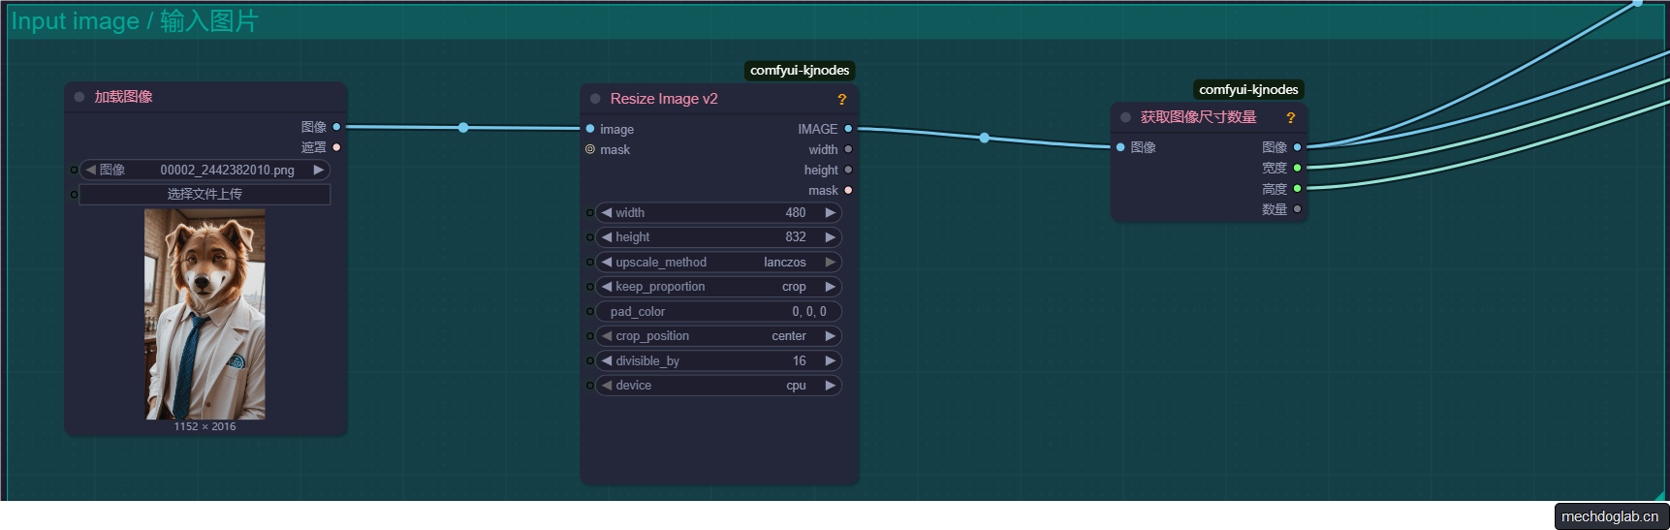Click the dog portrait image preview

click(205, 314)
